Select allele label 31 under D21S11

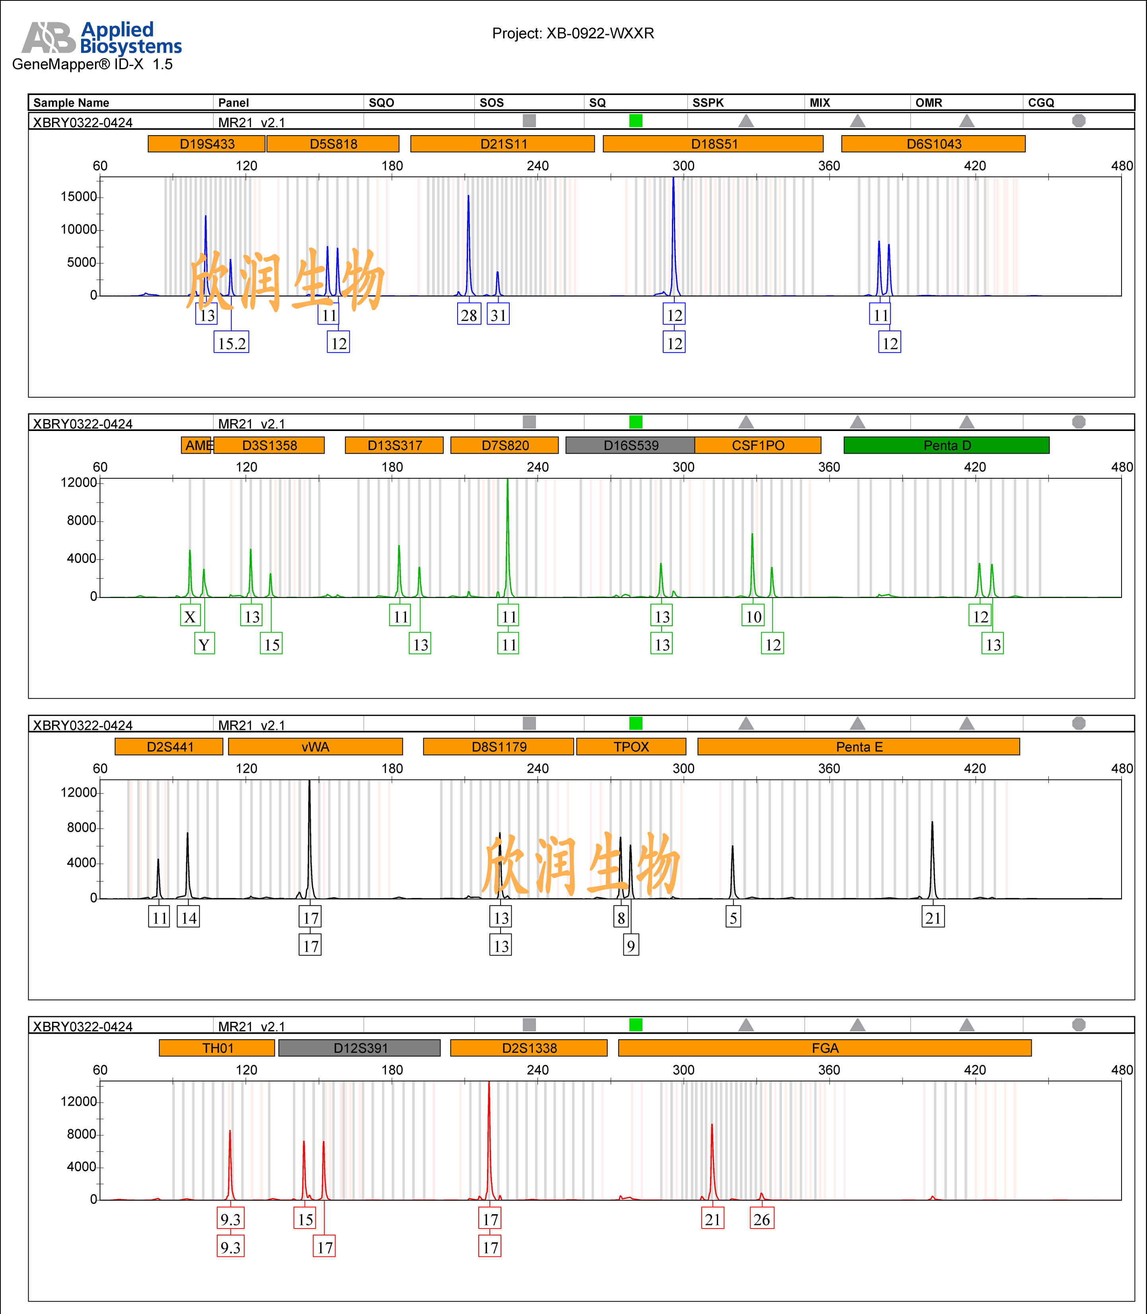(x=498, y=314)
